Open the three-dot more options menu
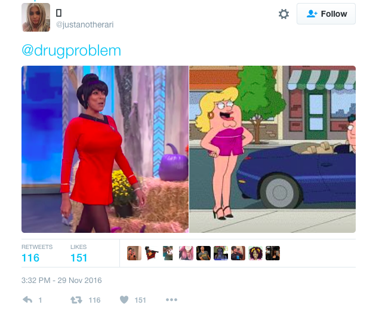 coord(172,300)
